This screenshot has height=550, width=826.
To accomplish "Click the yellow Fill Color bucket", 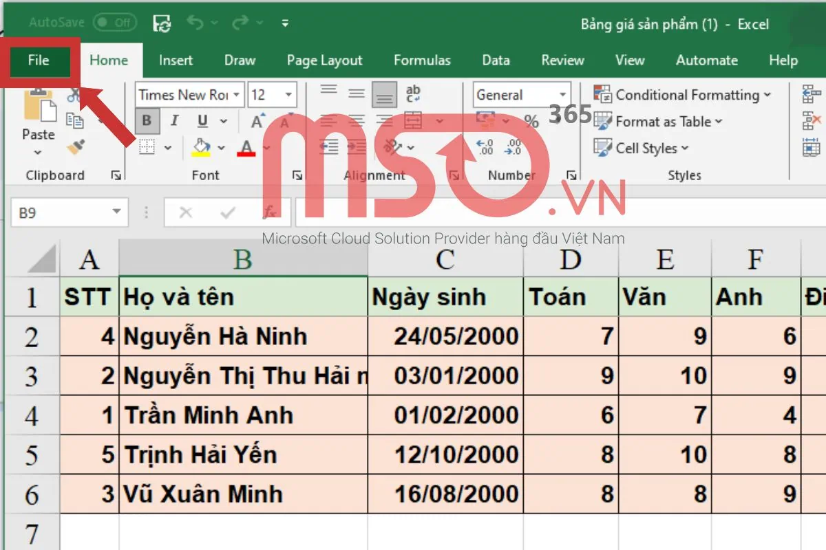I will 202,147.
